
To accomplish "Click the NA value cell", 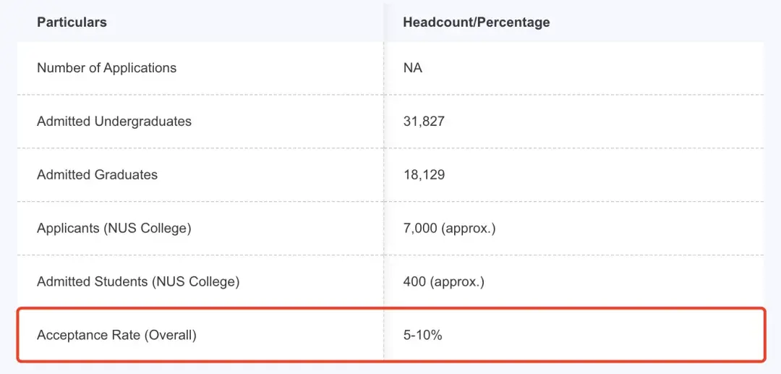I will click(412, 68).
